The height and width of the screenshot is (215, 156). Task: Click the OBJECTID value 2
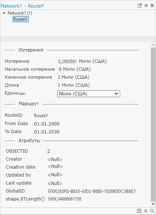click(x=49, y=151)
